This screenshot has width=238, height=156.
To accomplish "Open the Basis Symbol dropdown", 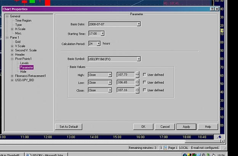I will 139,59.
